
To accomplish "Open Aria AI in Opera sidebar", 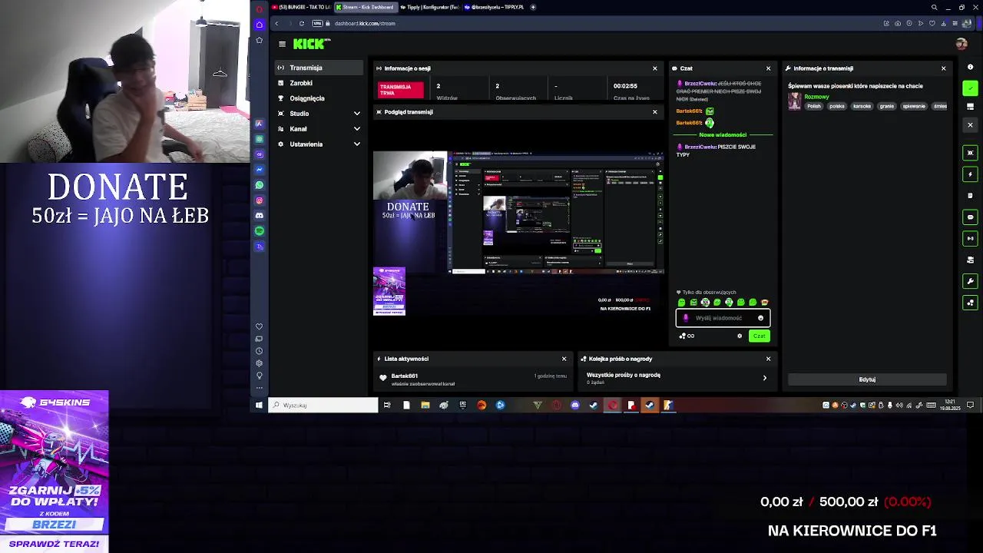I will [260, 124].
